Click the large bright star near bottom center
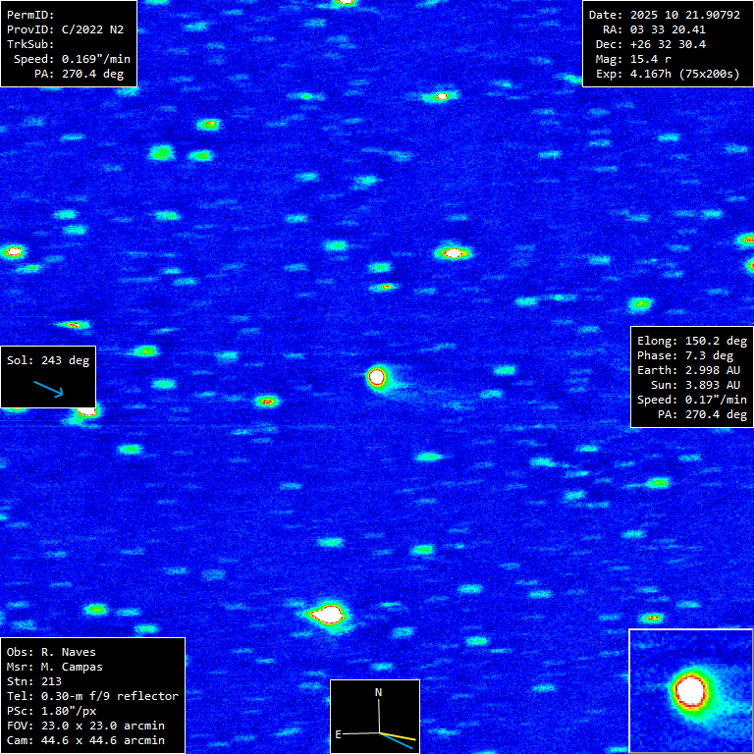 [327, 615]
